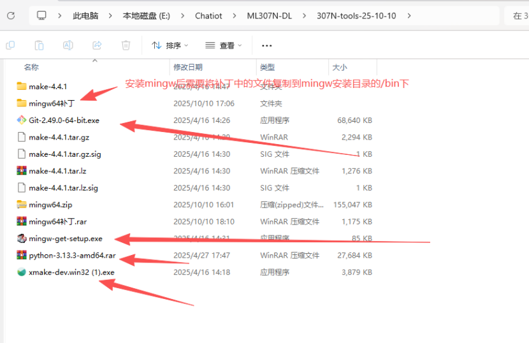Navigate to Chatiot in the address bar
529x343 pixels.
[208, 15]
